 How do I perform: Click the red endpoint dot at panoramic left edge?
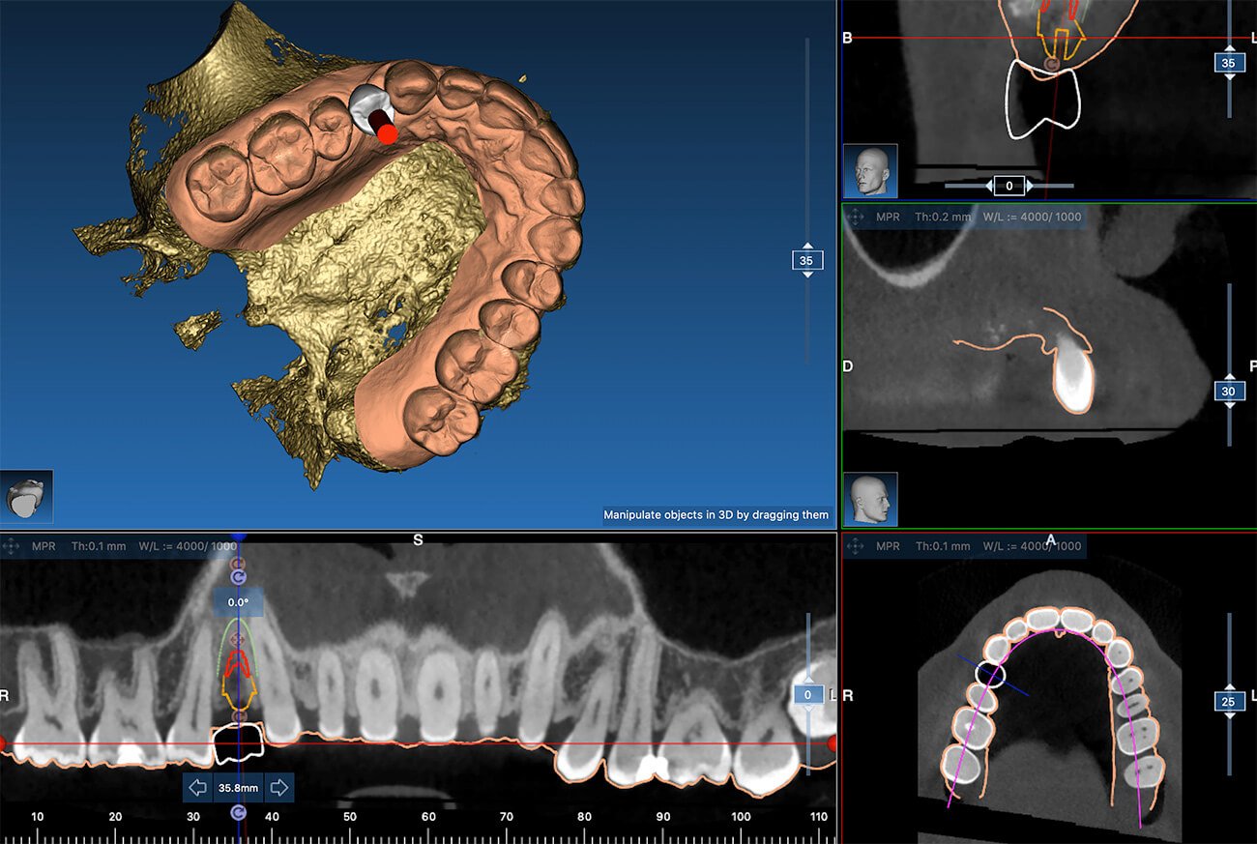pos(1,742)
